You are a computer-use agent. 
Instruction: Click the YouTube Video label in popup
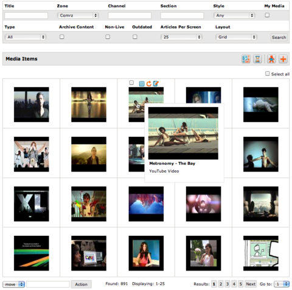[164, 171]
